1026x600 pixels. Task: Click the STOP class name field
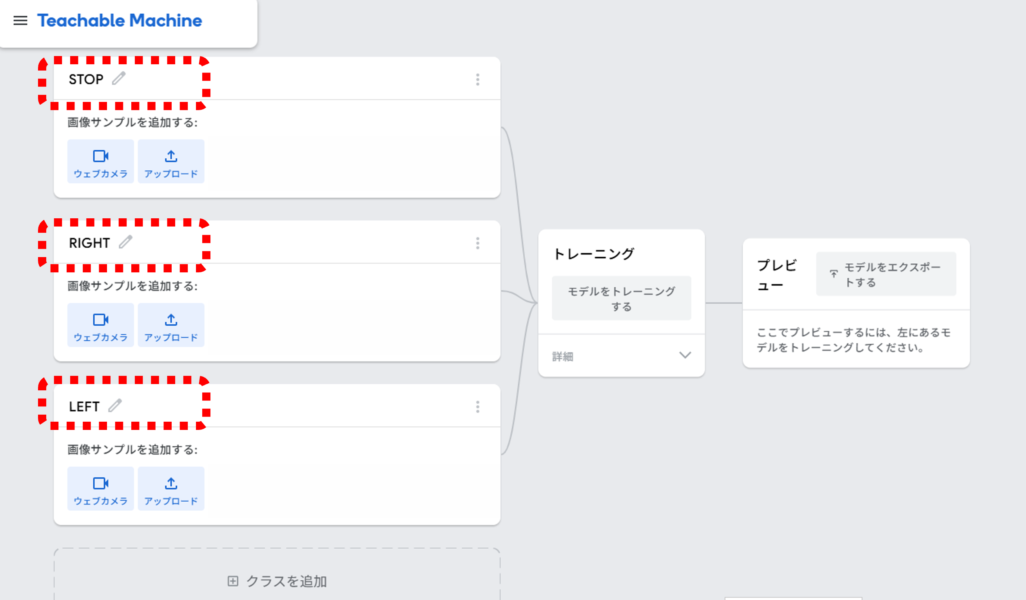coord(86,80)
